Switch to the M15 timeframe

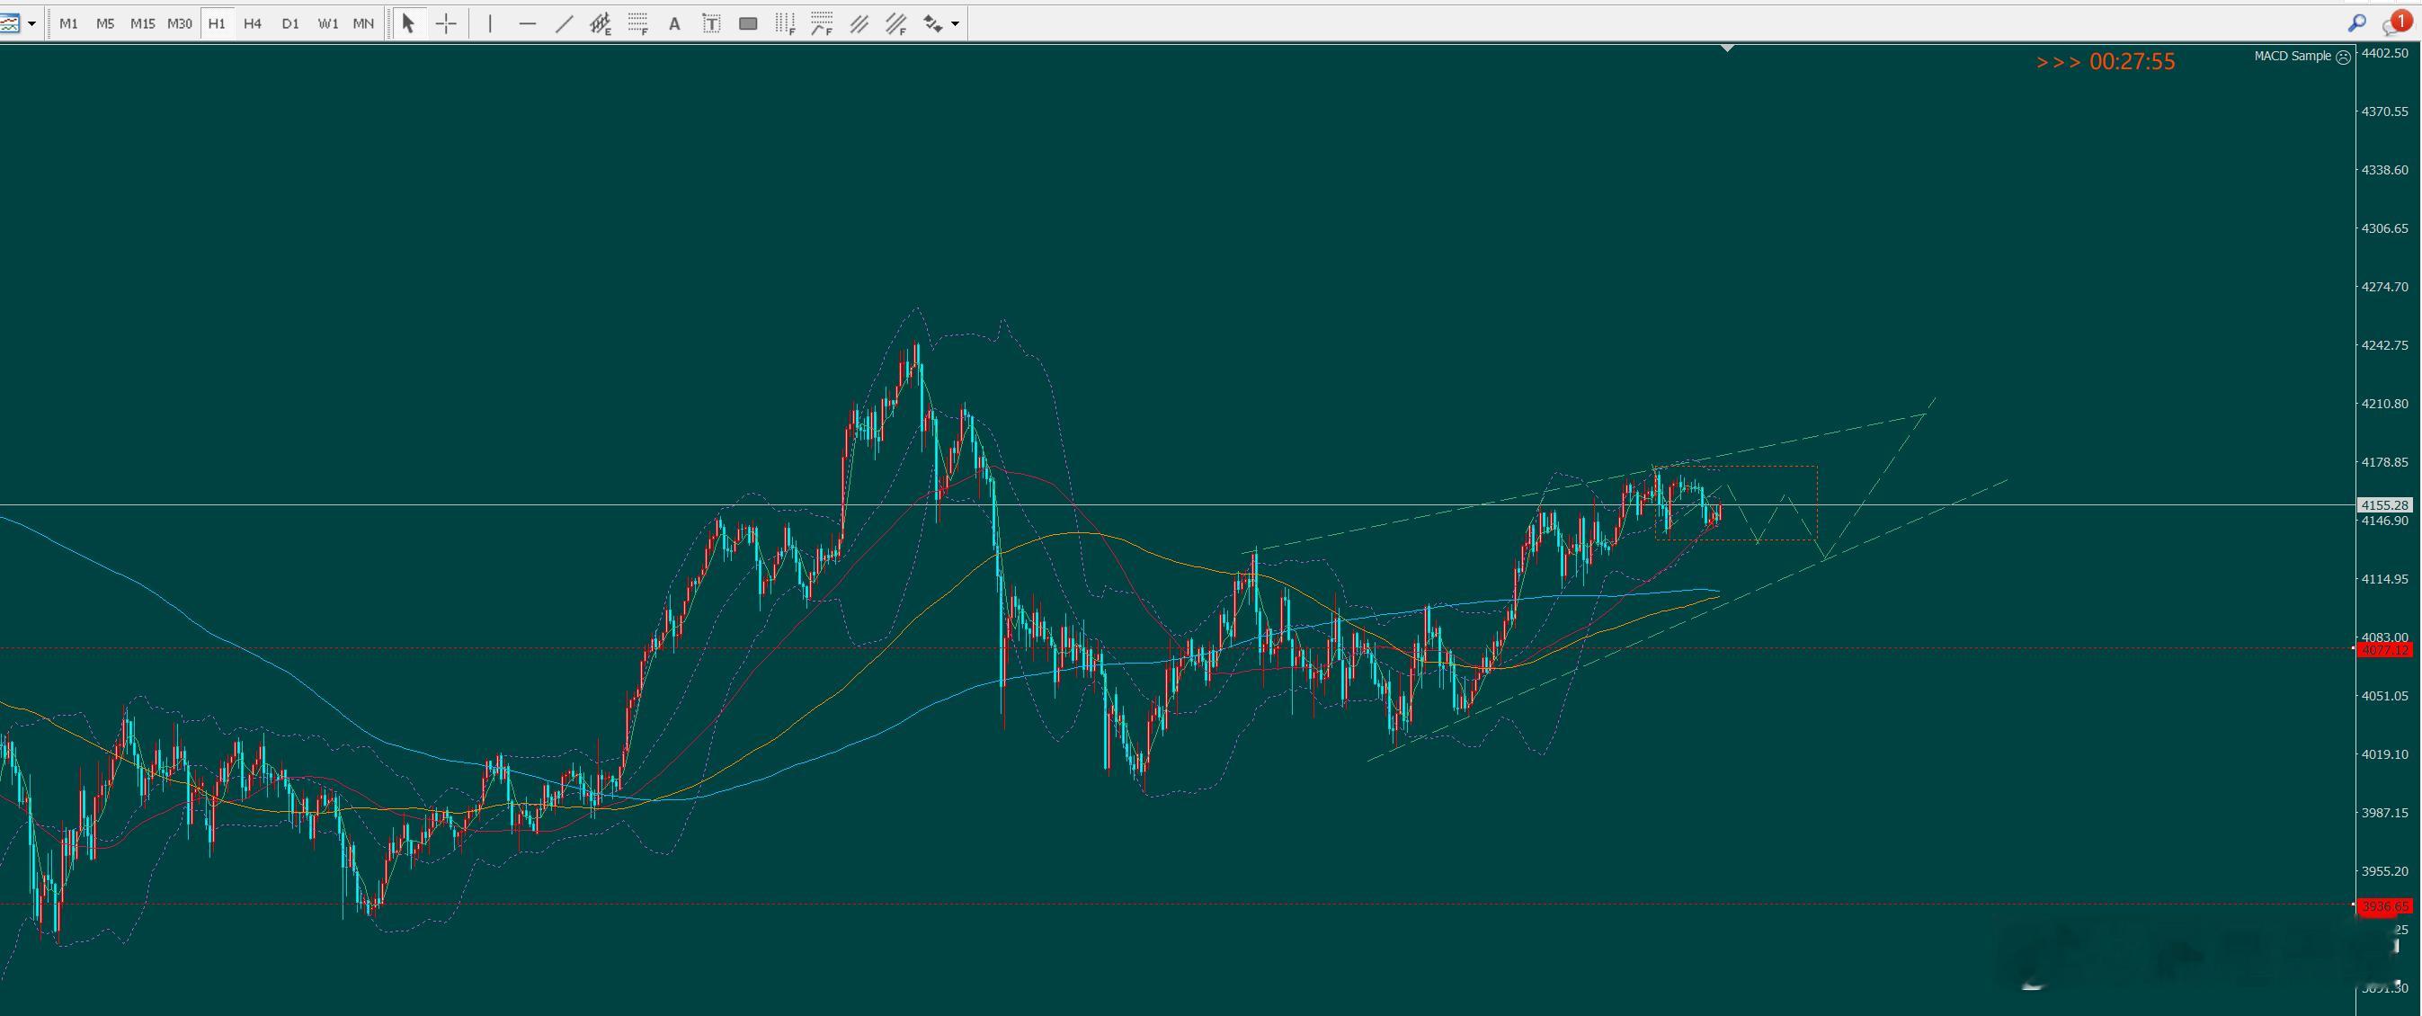click(142, 23)
